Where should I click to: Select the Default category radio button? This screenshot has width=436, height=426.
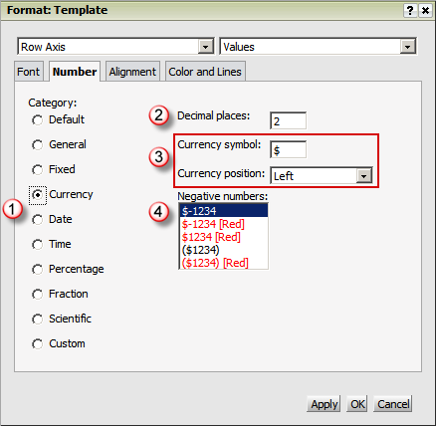click(37, 119)
